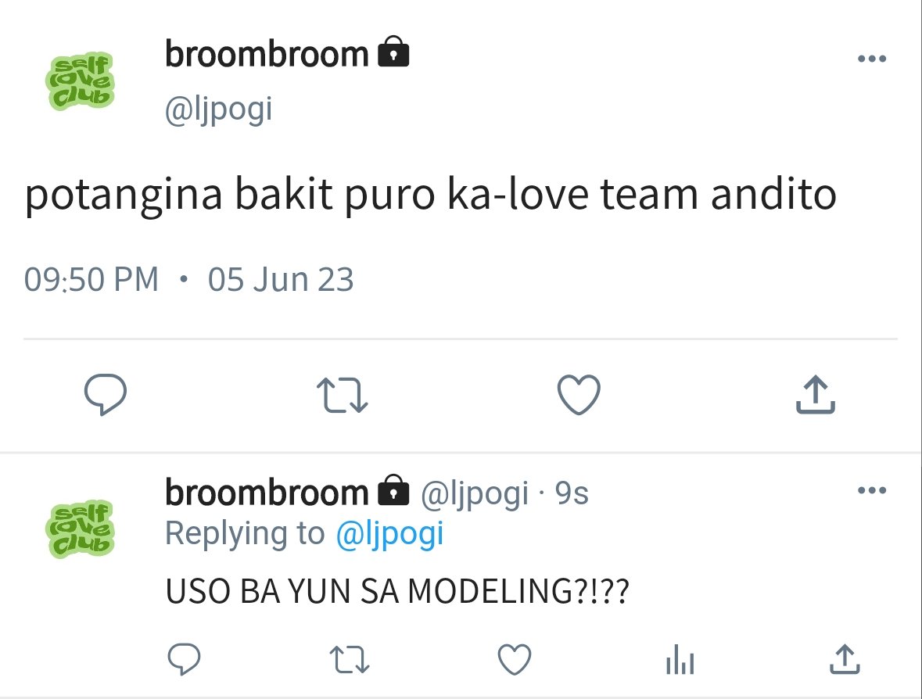The image size is (922, 699).
Task: Open broombroom name on the reply tweet
Action: pos(267,493)
